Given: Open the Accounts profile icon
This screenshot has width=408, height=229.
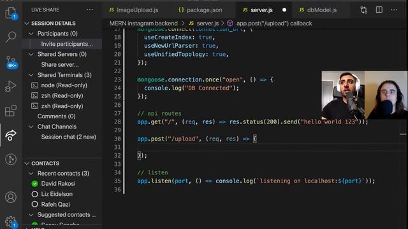Looking at the screenshot, I should coord(11,197).
